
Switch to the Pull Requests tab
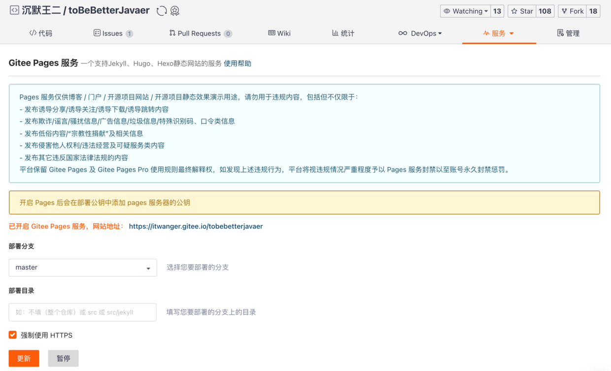(200, 33)
